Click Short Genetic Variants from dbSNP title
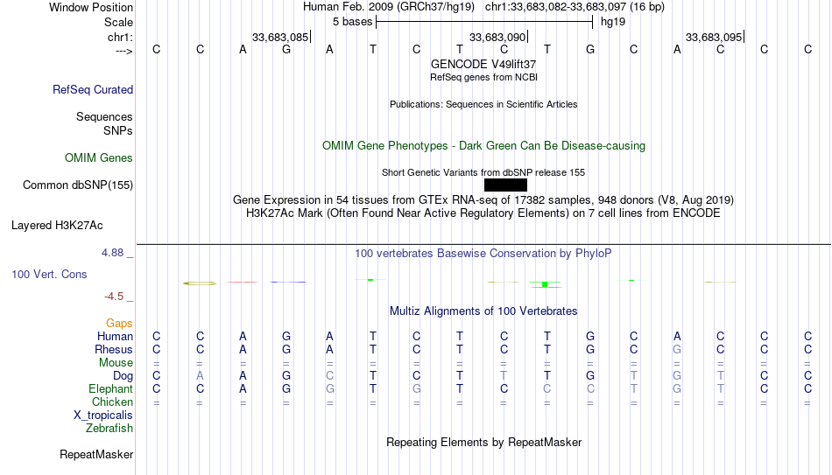Viewport: 832px width, 475px height. click(x=483, y=173)
